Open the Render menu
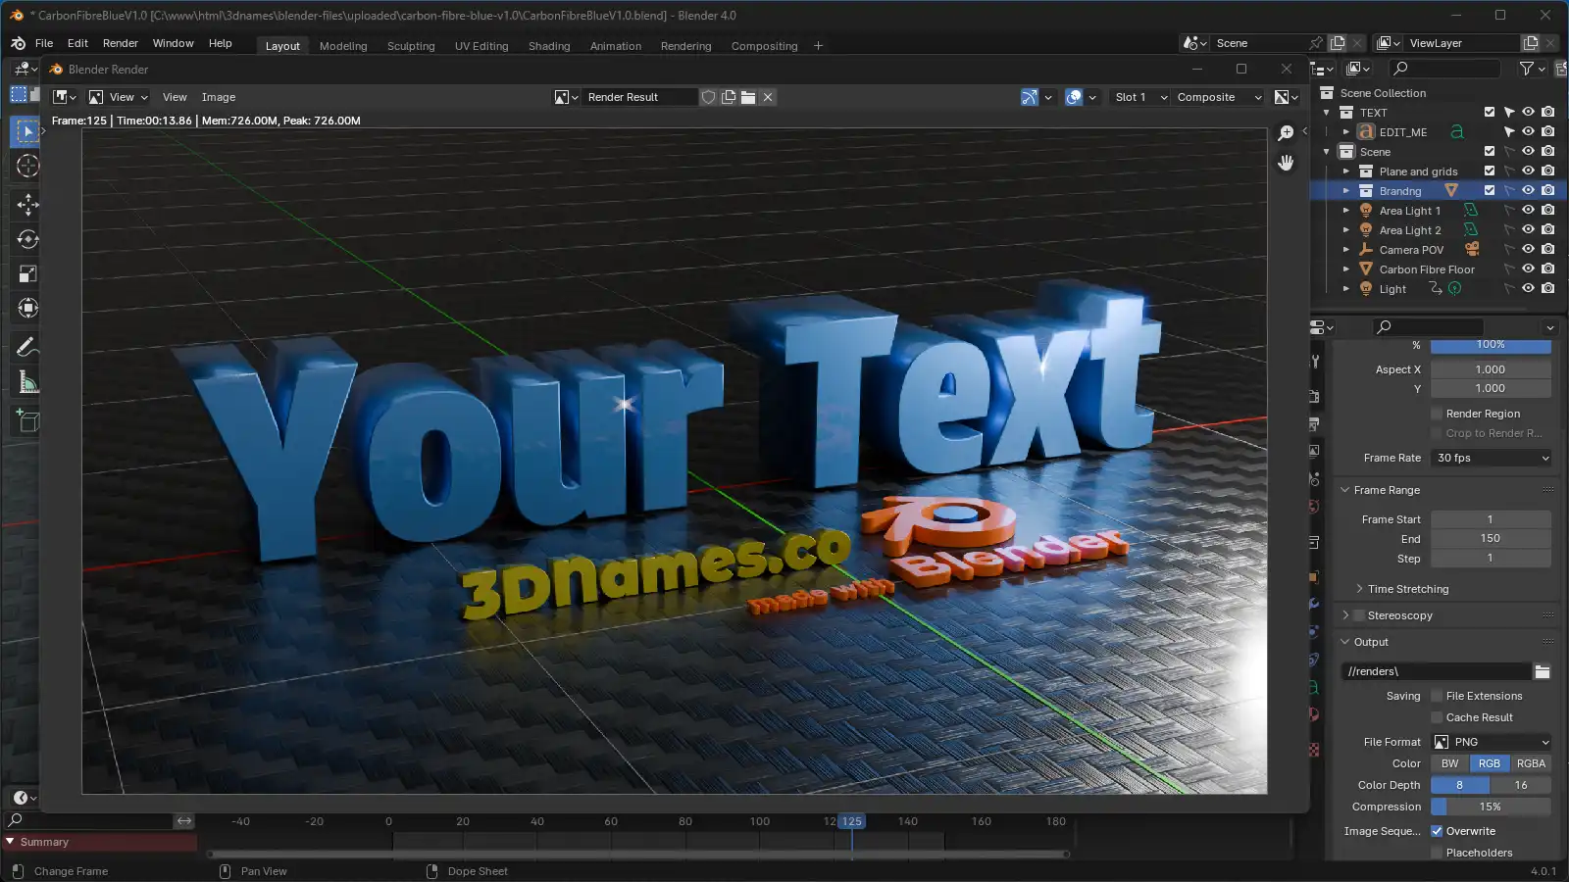The height and width of the screenshot is (882, 1569). point(121,43)
